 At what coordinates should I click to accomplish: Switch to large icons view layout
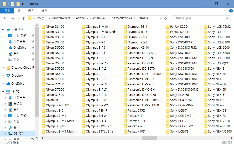[x=230, y=143]
